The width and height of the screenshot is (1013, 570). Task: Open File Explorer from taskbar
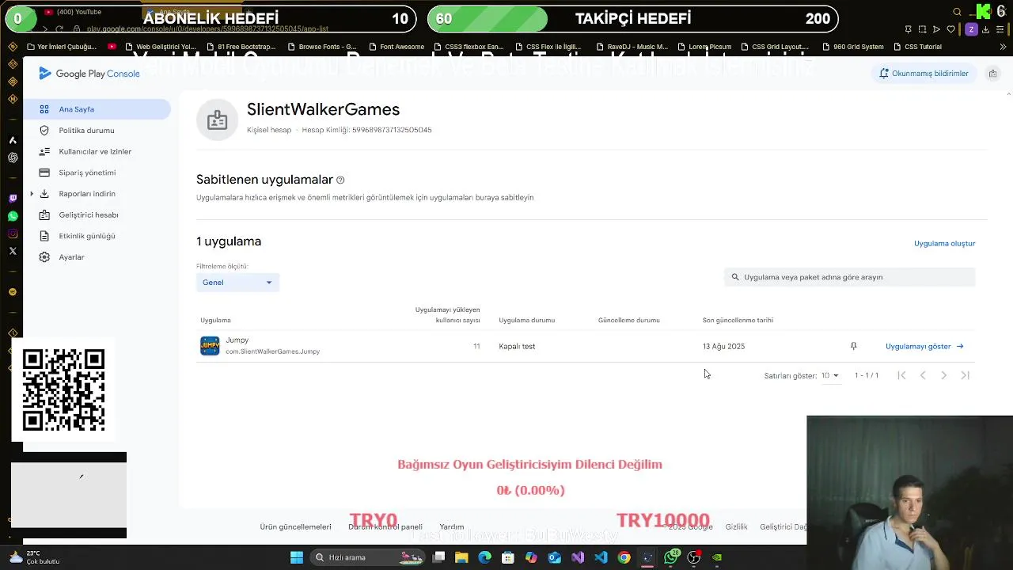[461, 557]
